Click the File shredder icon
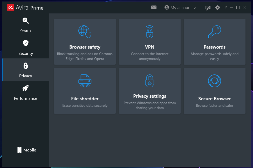 point(85,81)
